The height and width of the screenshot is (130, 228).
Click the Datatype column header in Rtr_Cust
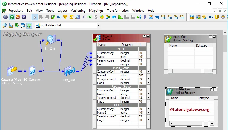point(129,45)
